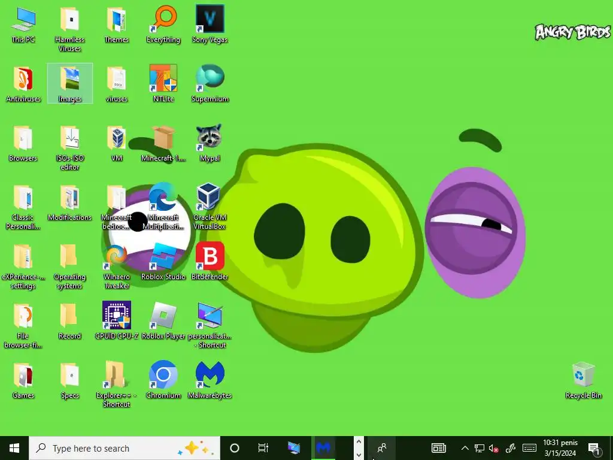Open the Operating systems folder

pyautogui.click(x=69, y=267)
